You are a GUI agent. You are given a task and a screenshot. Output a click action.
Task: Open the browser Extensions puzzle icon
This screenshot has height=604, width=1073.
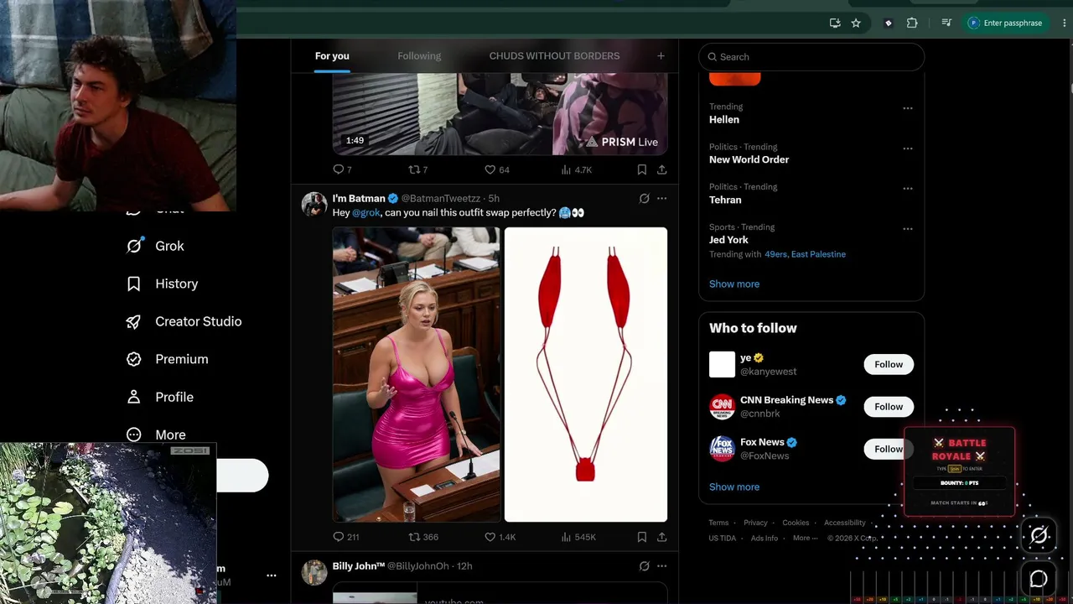[x=912, y=23]
